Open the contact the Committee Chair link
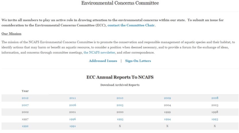The image size is (239, 133). [131, 25]
